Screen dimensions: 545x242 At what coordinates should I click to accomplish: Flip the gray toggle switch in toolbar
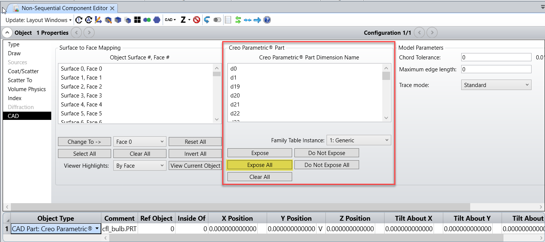[217, 20]
